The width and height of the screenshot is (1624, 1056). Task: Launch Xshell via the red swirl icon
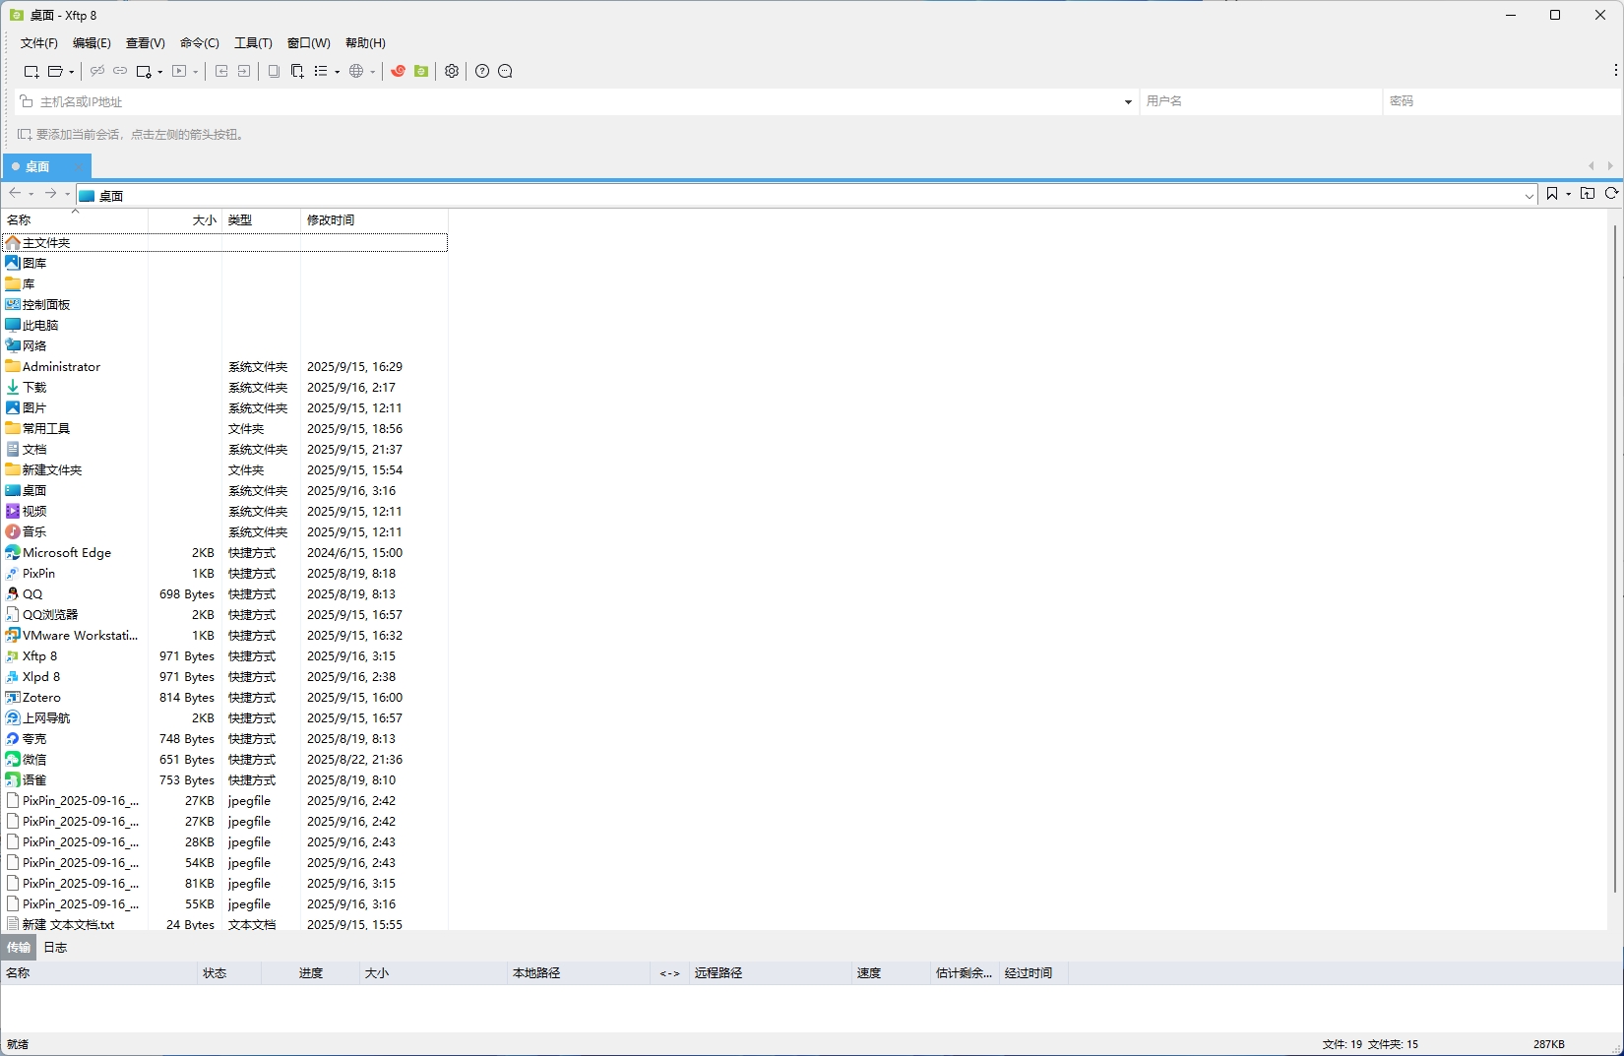(398, 71)
